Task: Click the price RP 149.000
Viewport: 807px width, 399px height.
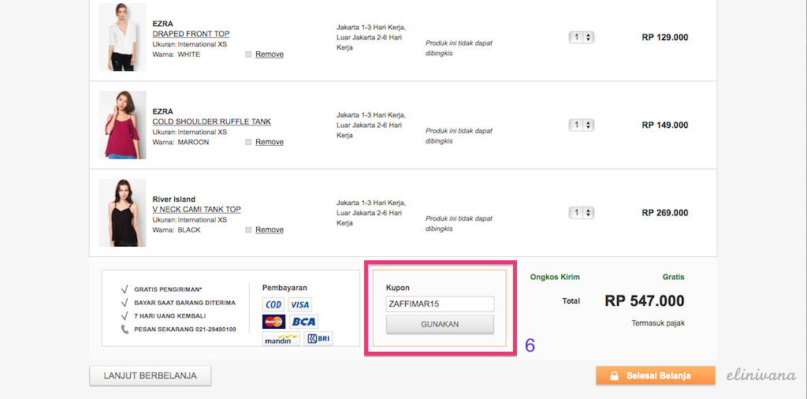Action: pos(665,125)
